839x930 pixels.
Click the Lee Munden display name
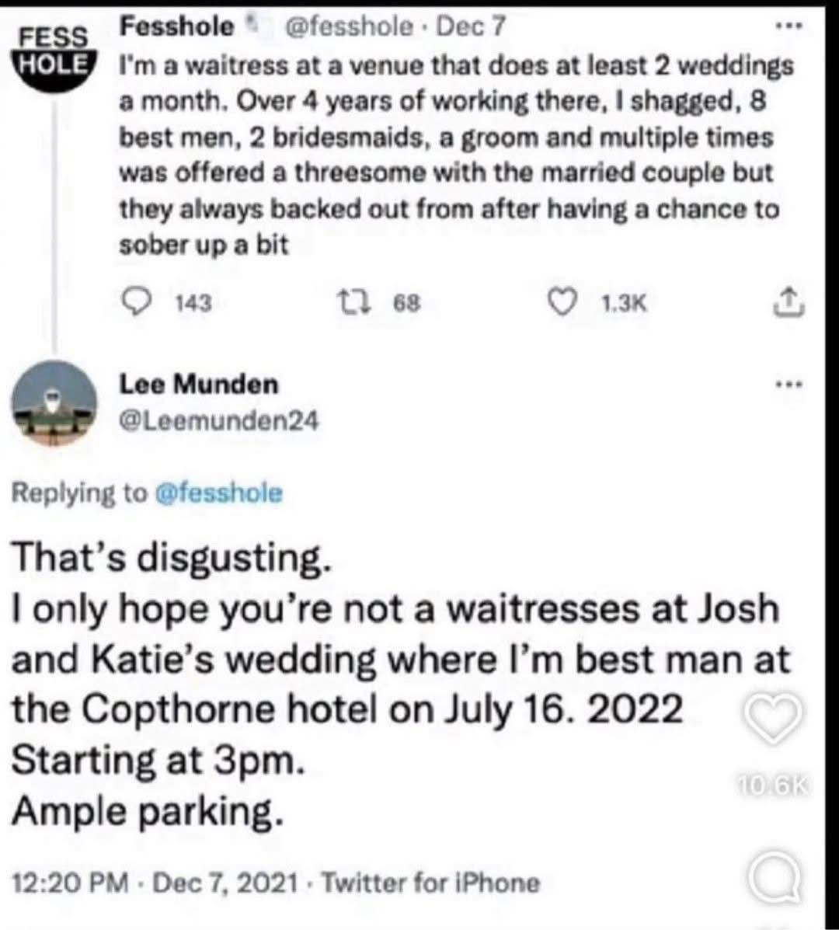[x=198, y=384]
